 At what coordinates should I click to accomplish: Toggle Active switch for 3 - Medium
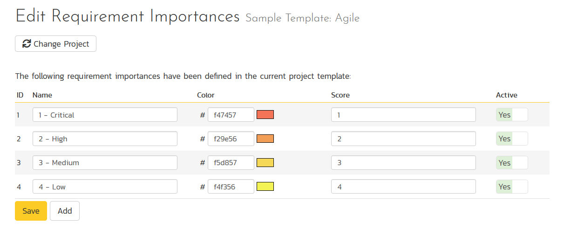point(512,163)
